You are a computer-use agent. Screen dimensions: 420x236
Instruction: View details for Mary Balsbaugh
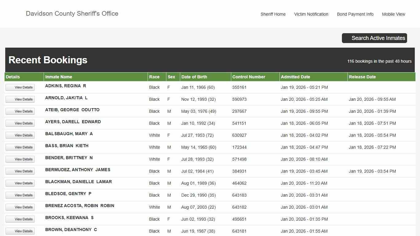(20, 135)
